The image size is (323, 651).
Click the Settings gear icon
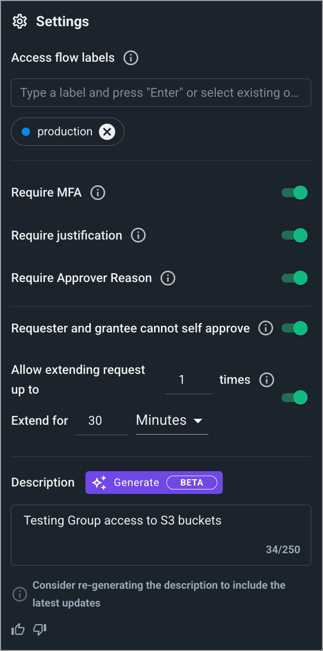(x=20, y=22)
